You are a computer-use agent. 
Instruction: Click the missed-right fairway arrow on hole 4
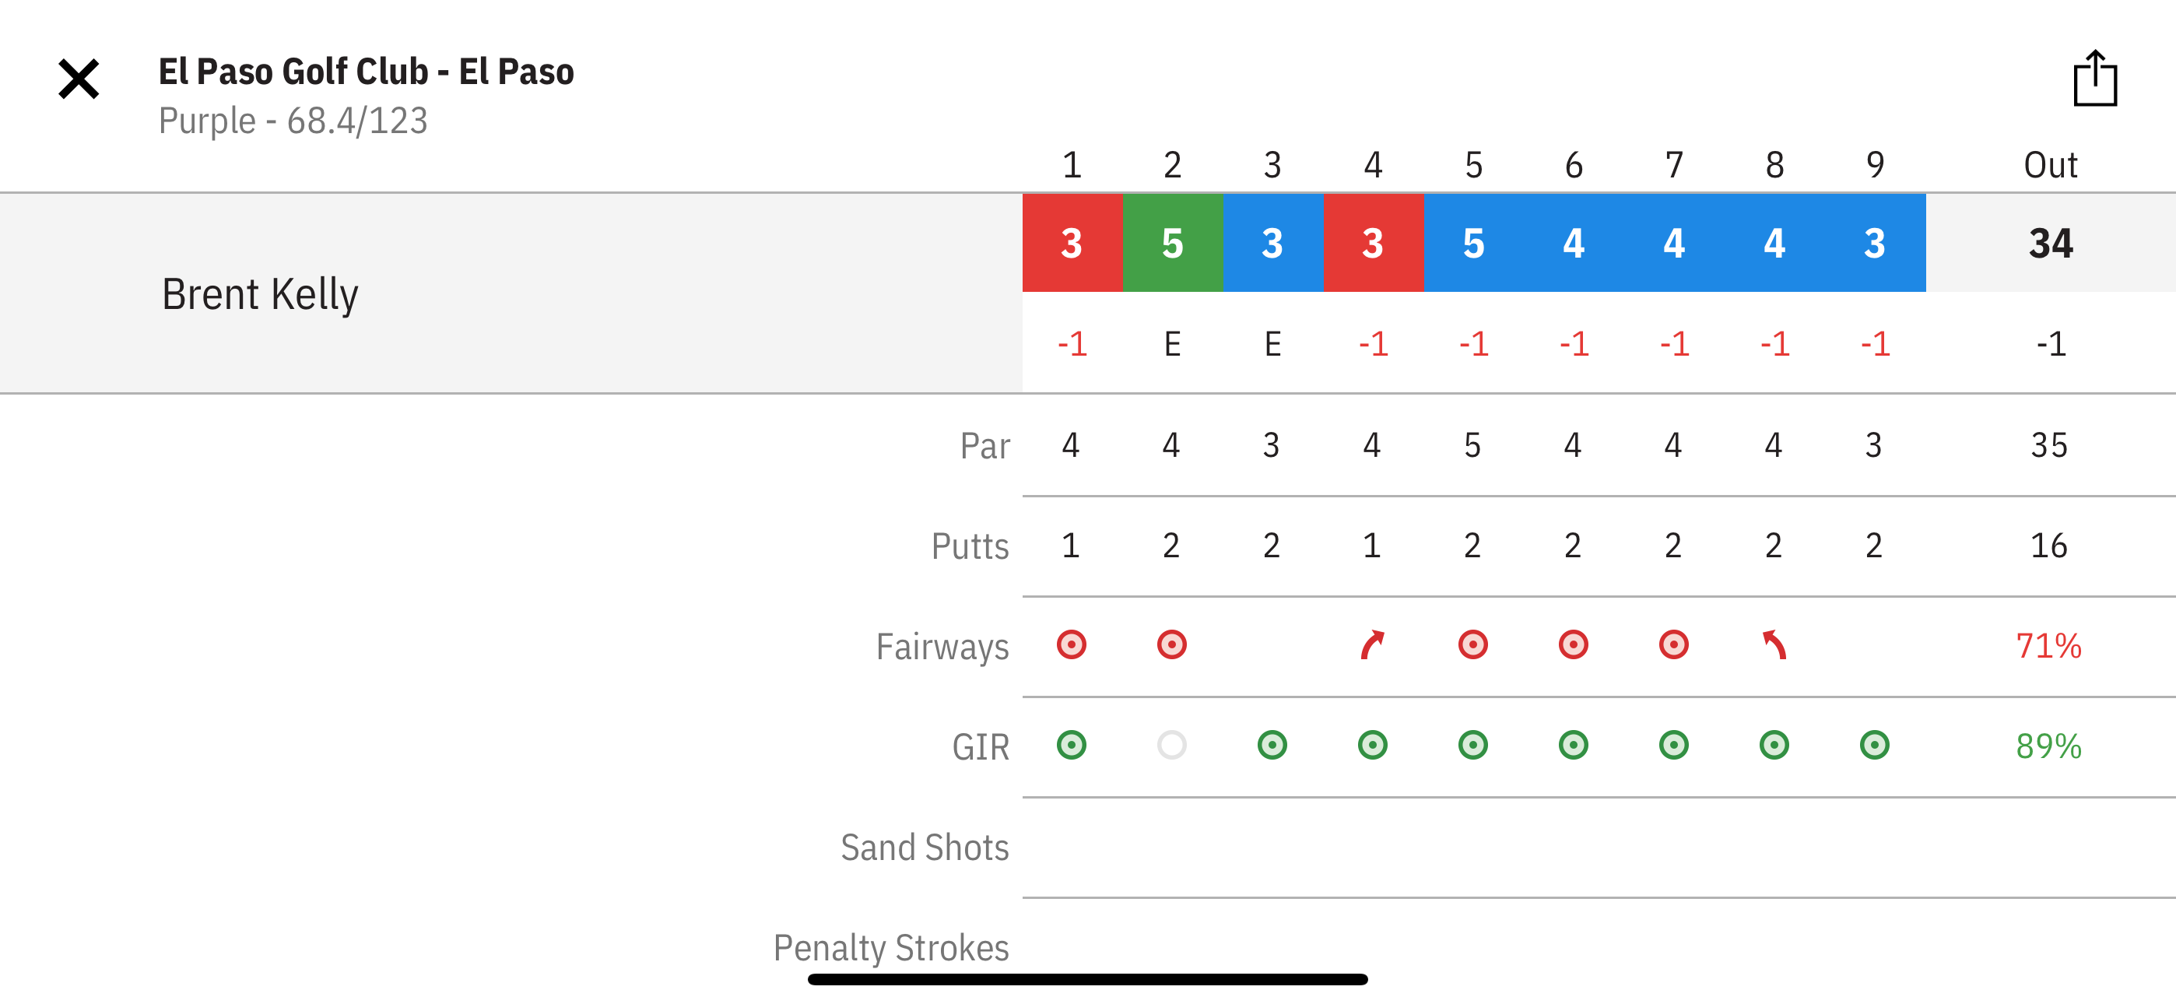click(x=1373, y=645)
